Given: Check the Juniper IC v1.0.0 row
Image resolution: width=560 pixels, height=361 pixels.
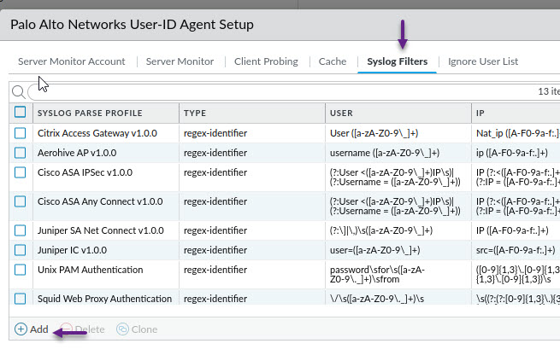Looking at the screenshot, I should pos(21,250).
